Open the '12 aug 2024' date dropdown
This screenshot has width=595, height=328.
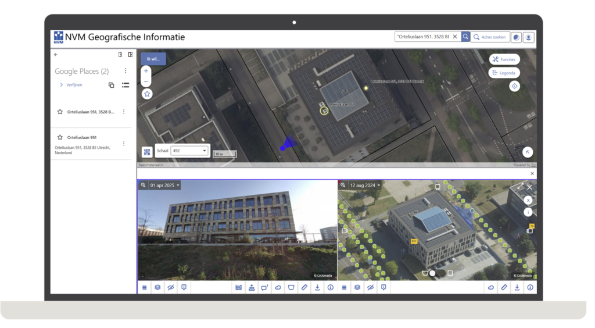[365, 186]
